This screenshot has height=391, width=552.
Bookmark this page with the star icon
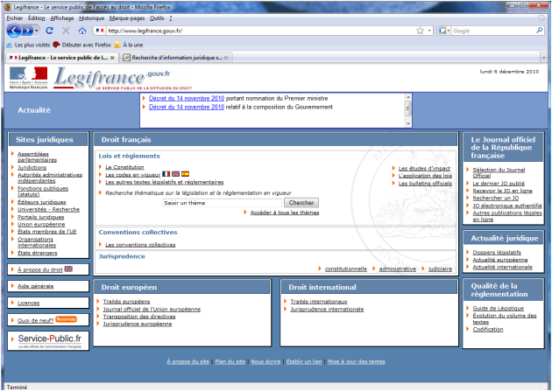point(420,31)
